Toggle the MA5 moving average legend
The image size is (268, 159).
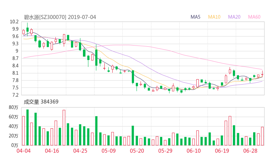[196, 17]
